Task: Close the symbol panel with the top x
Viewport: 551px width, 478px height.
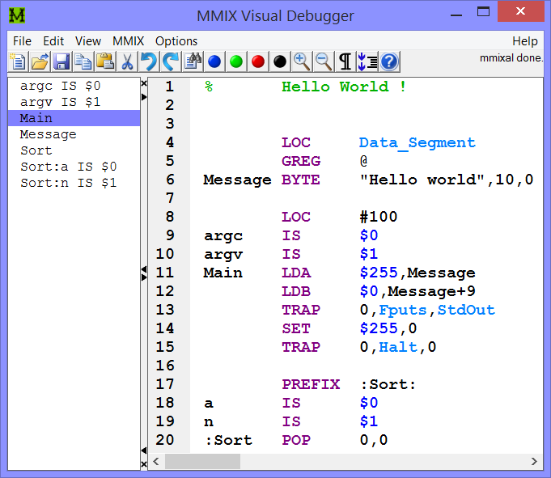Action: pos(144,83)
